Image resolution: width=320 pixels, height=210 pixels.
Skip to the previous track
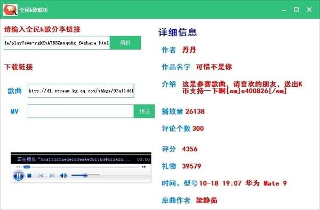(41, 175)
